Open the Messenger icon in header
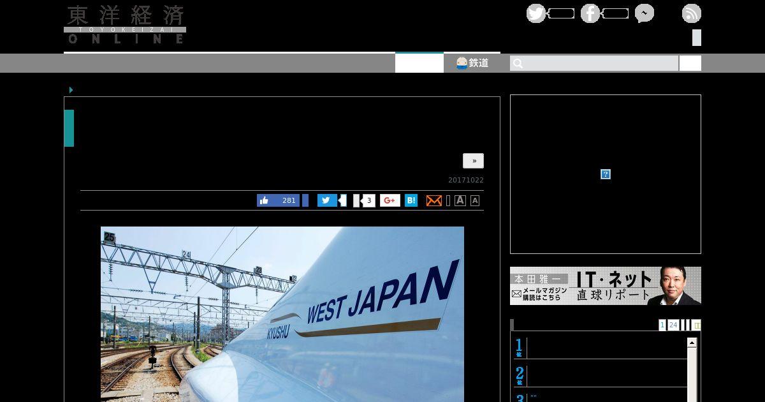 click(645, 13)
